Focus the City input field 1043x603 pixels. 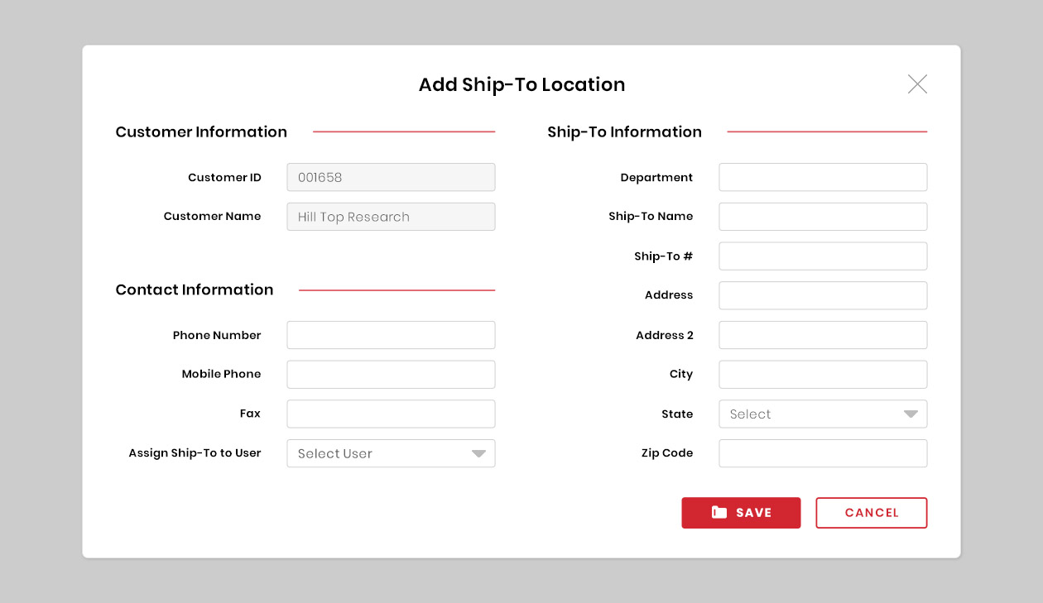click(x=823, y=375)
